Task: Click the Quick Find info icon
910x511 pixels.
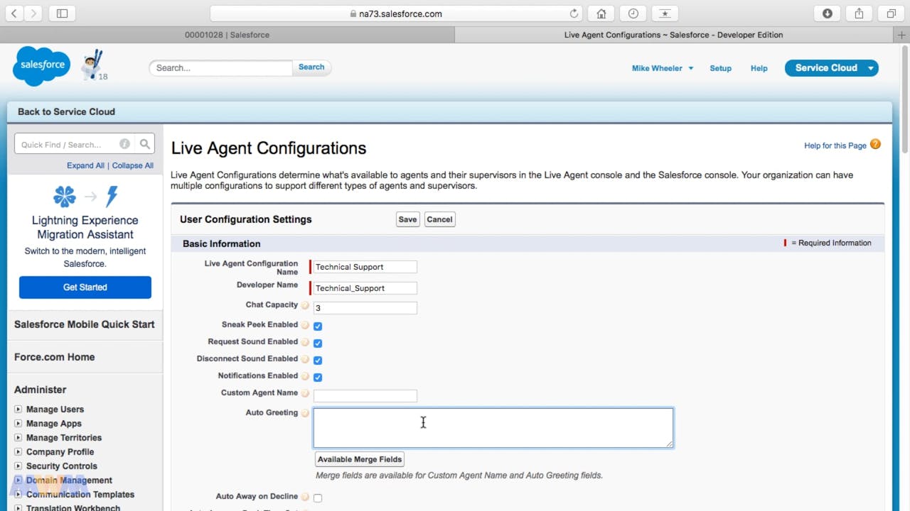Action: [124, 144]
